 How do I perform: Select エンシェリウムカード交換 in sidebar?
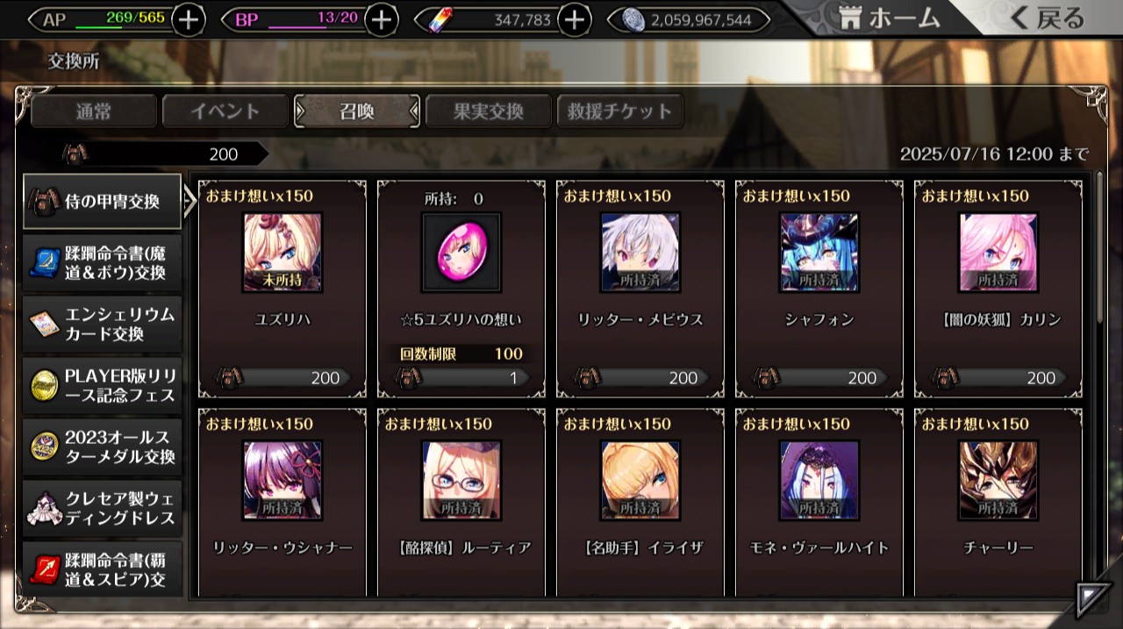point(103,325)
